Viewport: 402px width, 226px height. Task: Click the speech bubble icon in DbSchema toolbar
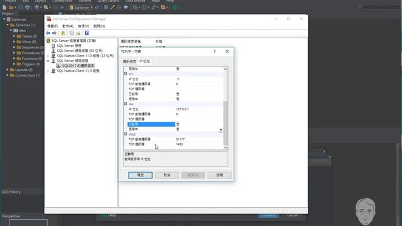click(x=126, y=8)
